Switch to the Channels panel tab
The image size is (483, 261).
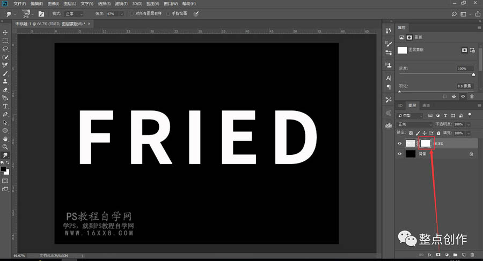426,106
